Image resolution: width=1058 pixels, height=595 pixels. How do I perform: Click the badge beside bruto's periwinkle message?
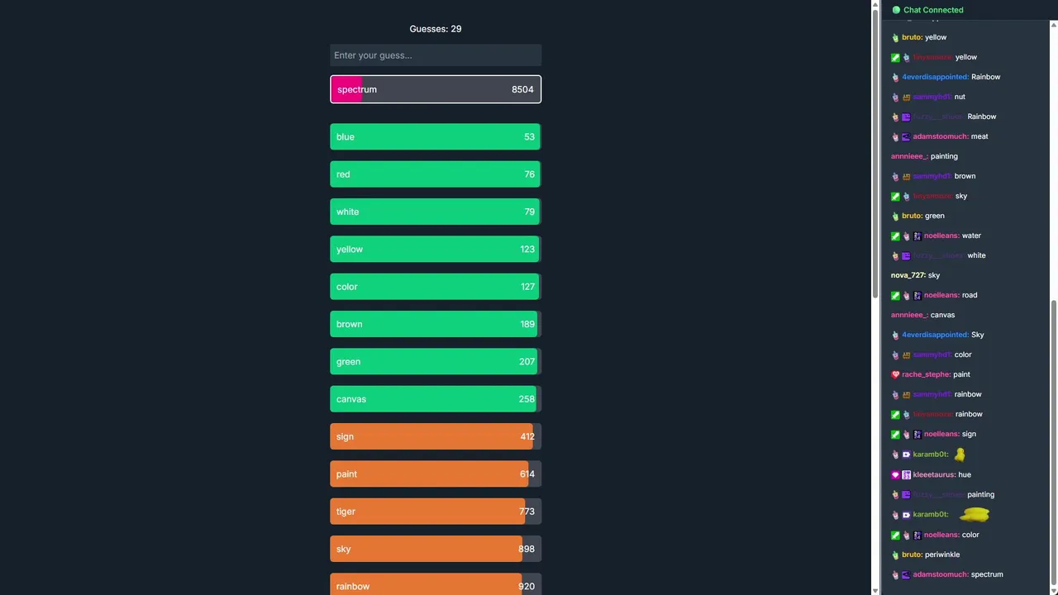(x=895, y=555)
